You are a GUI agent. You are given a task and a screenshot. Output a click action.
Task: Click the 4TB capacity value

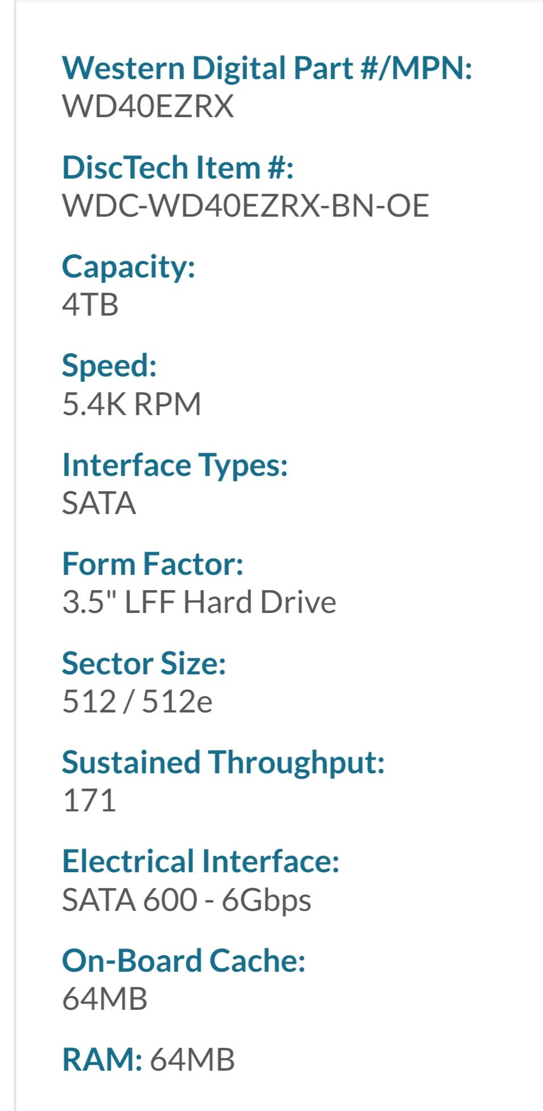click(90, 305)
